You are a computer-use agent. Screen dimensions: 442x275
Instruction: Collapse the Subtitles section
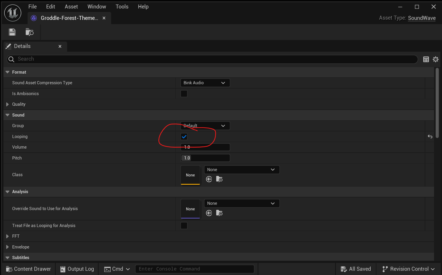pos(7,258)
